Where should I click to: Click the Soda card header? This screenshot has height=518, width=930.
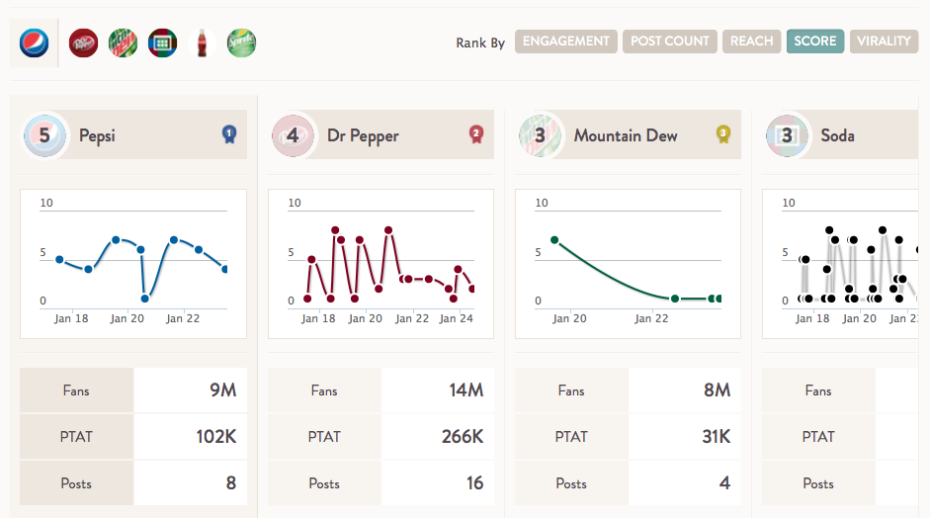[x=842, y=135]
